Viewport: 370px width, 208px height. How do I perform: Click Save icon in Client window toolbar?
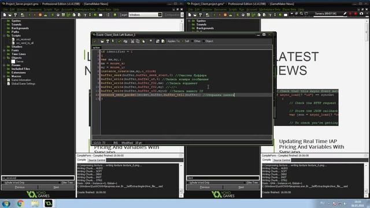(201, 15)
